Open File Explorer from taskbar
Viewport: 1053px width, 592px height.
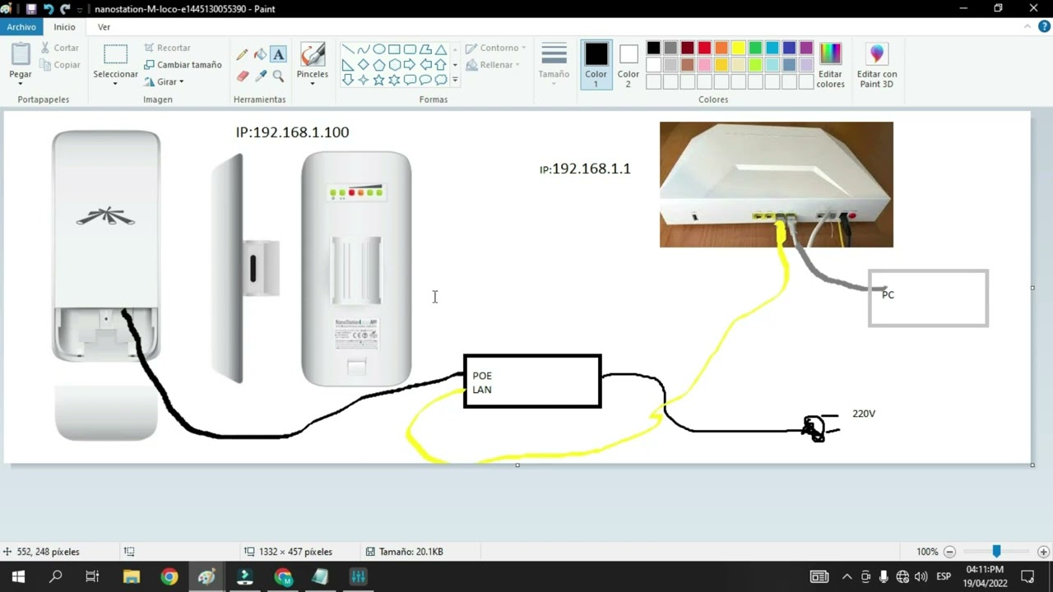[131, 576]
